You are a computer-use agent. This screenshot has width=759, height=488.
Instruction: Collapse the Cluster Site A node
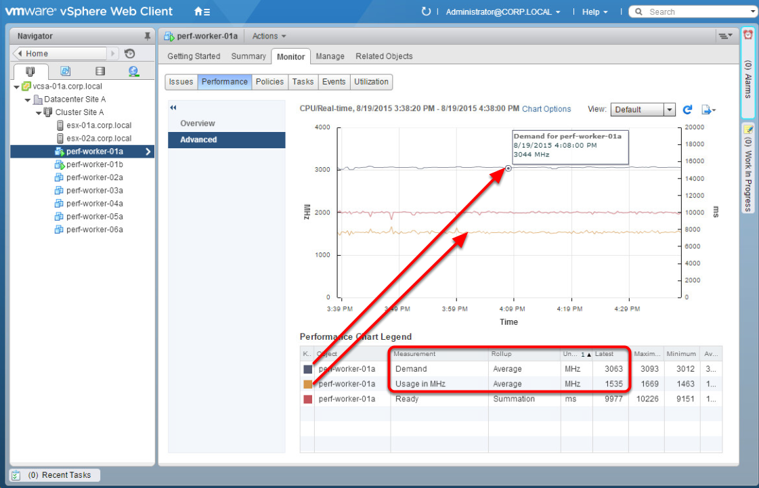pyautogui.click(x=39, y=113)
